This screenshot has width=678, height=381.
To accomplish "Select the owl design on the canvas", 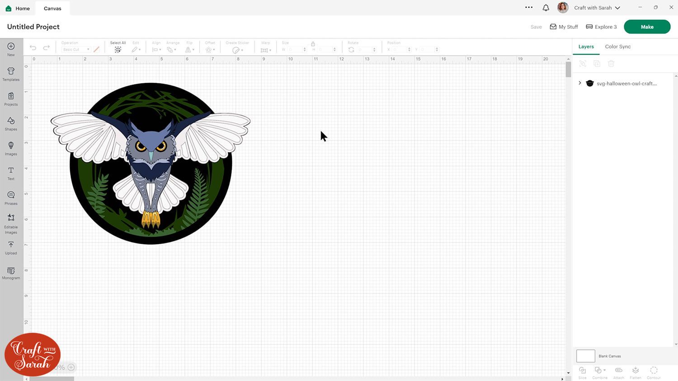I will 151,163.
